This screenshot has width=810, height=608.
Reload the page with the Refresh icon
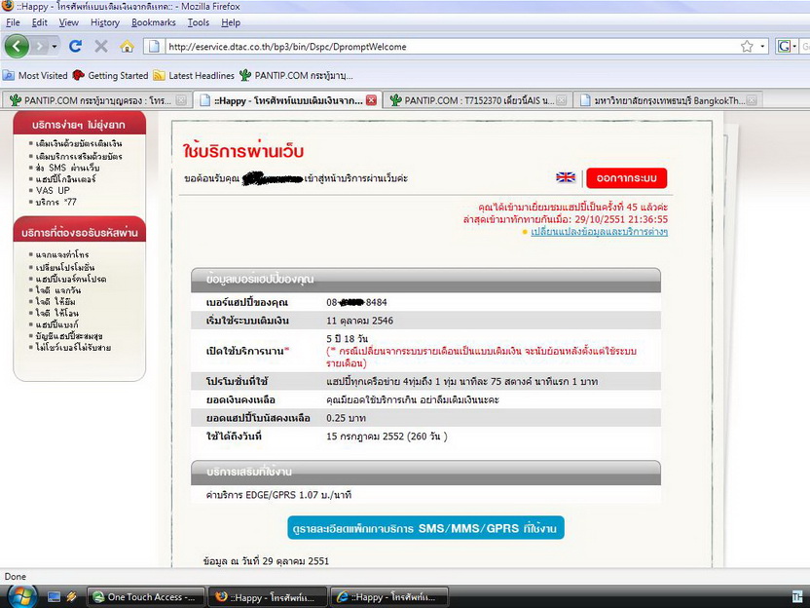(x=75, y=47)
